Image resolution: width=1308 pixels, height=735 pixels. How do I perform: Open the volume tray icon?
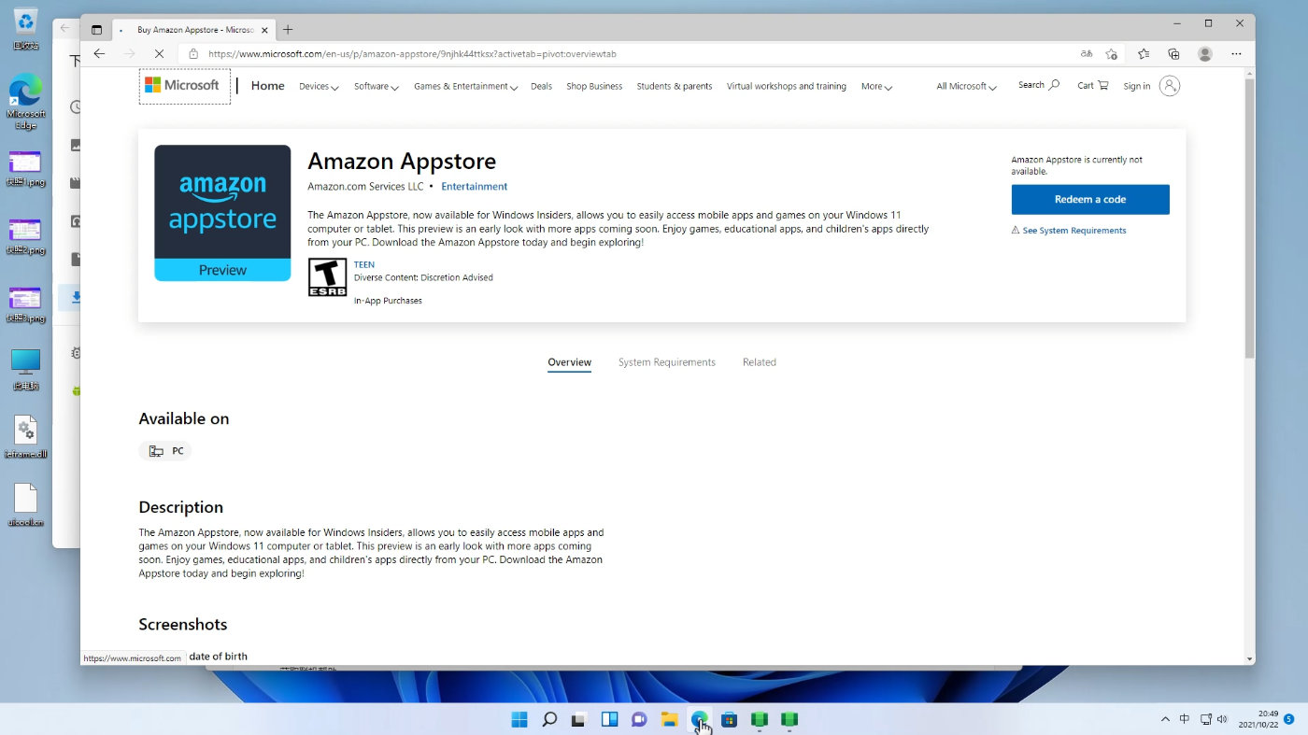coord(1223,719)
